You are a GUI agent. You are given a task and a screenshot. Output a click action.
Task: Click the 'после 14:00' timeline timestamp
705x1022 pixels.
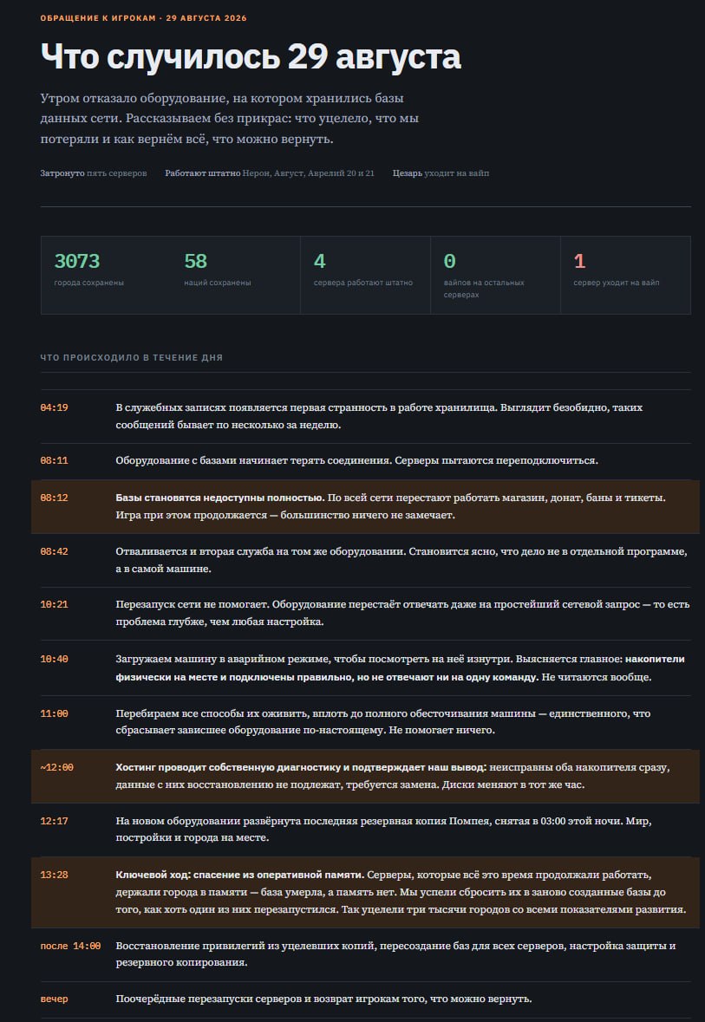coord(70,947)
